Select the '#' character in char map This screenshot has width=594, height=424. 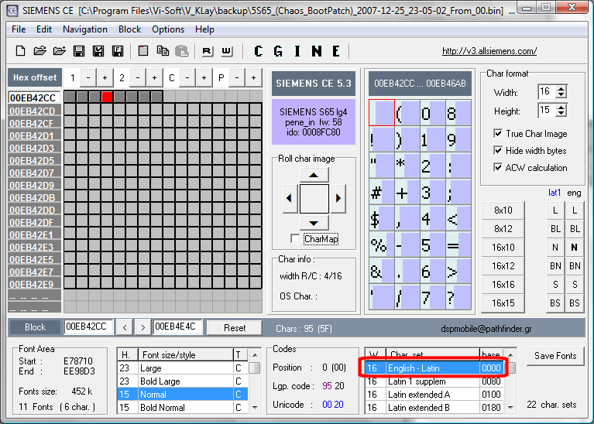(x=382, y=193)
